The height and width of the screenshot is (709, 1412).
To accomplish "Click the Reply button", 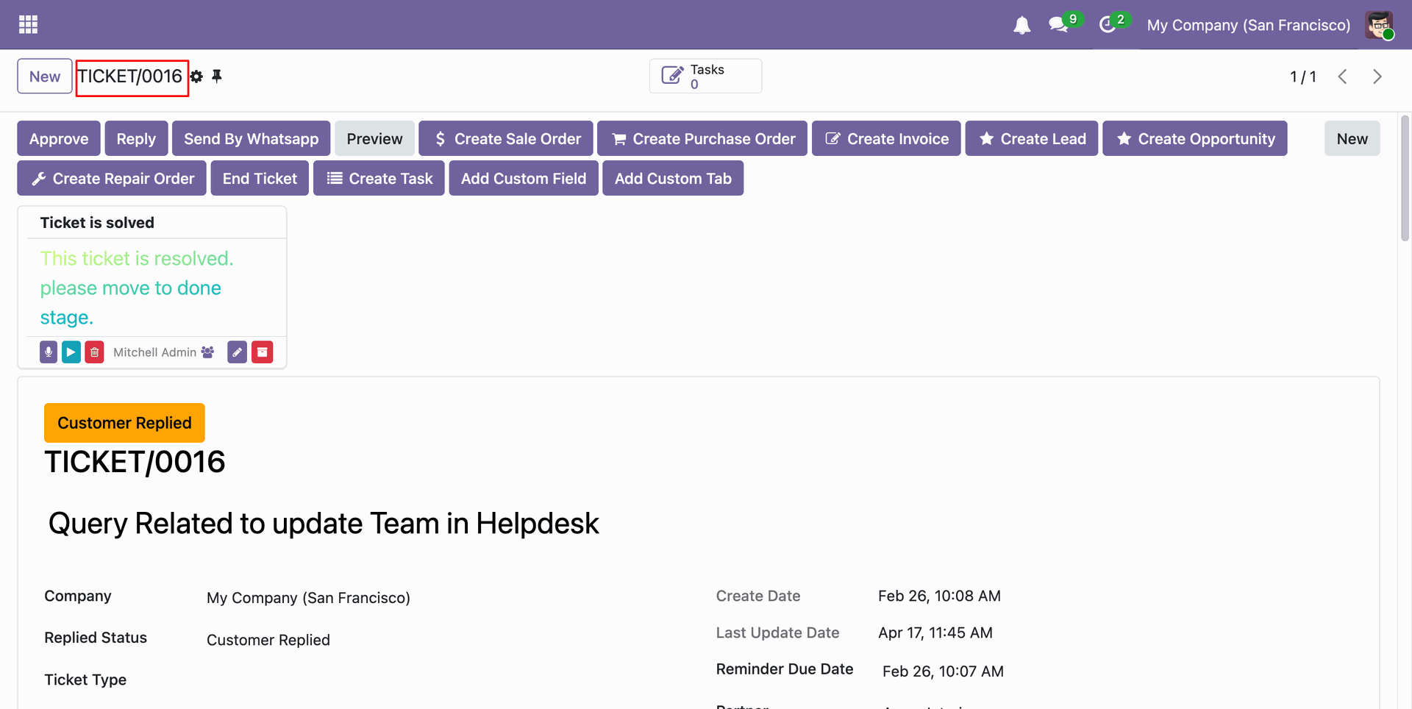I will click(136, 138).
